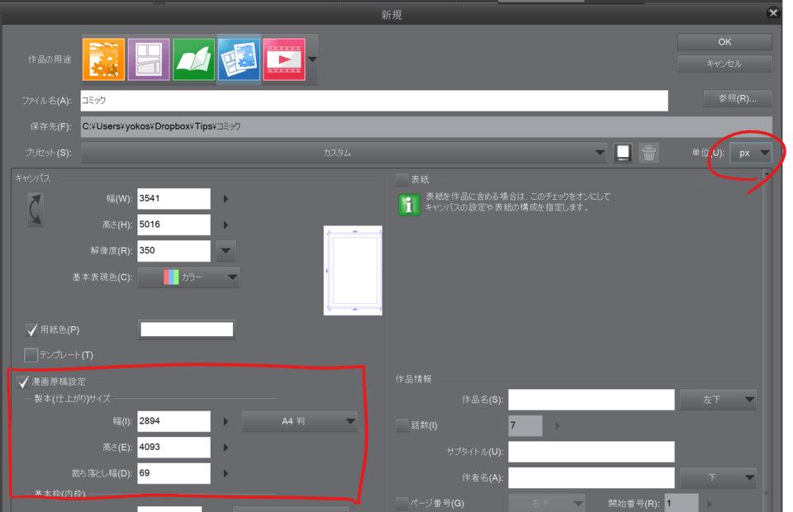Select the illustration project type icon
Viewport: 793px width, 512px height.
(x=103, y=59)
